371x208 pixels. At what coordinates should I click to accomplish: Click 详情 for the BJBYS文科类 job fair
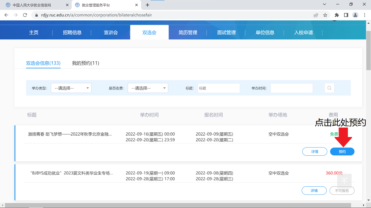pos(314,190)
